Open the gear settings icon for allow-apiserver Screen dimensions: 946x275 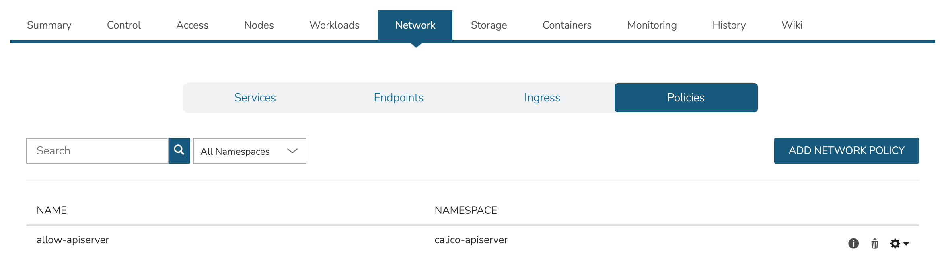pyautogui.click(x=895, y=244)
